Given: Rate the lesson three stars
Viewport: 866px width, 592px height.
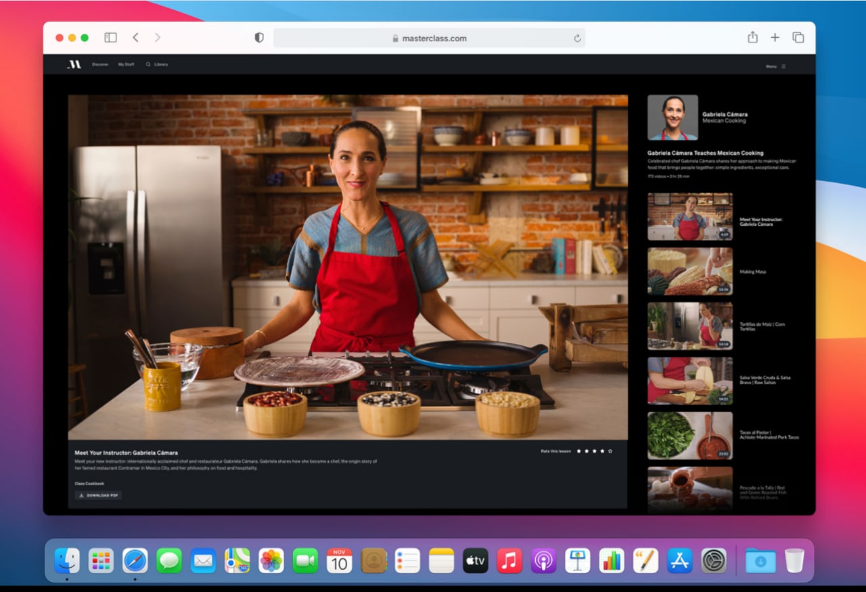Looking at the screenshot, I should 594,451.
